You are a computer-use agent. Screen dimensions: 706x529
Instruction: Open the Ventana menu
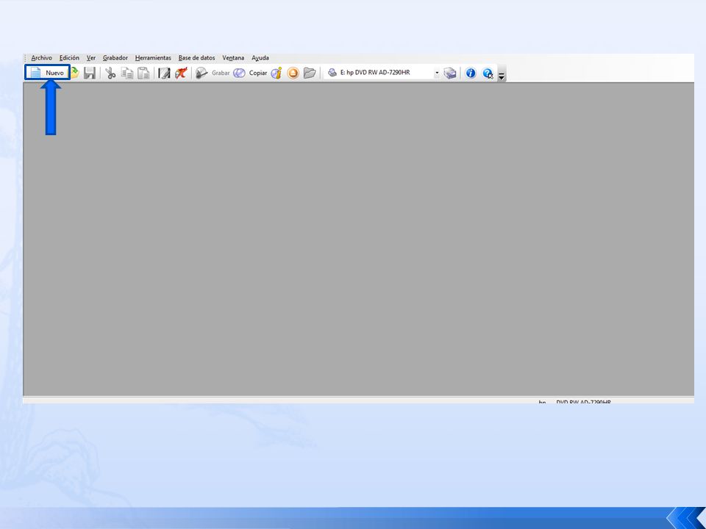[233, 58]
